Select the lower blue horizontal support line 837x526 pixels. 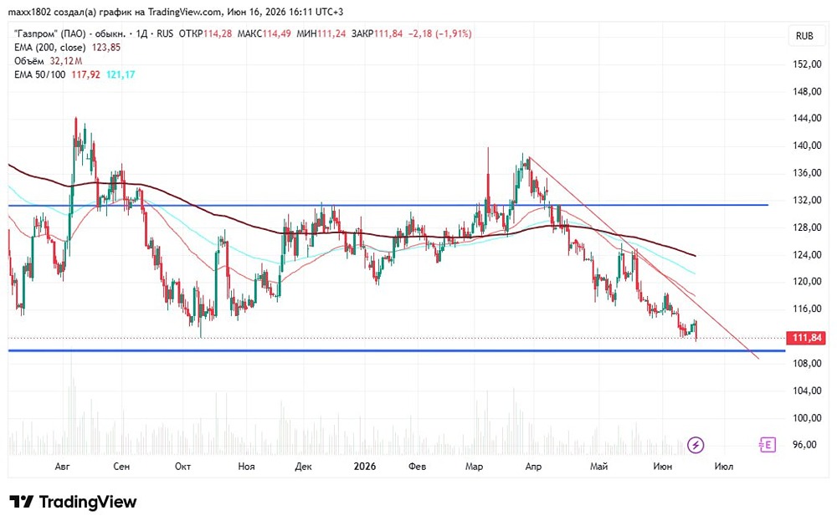(397, 350)
